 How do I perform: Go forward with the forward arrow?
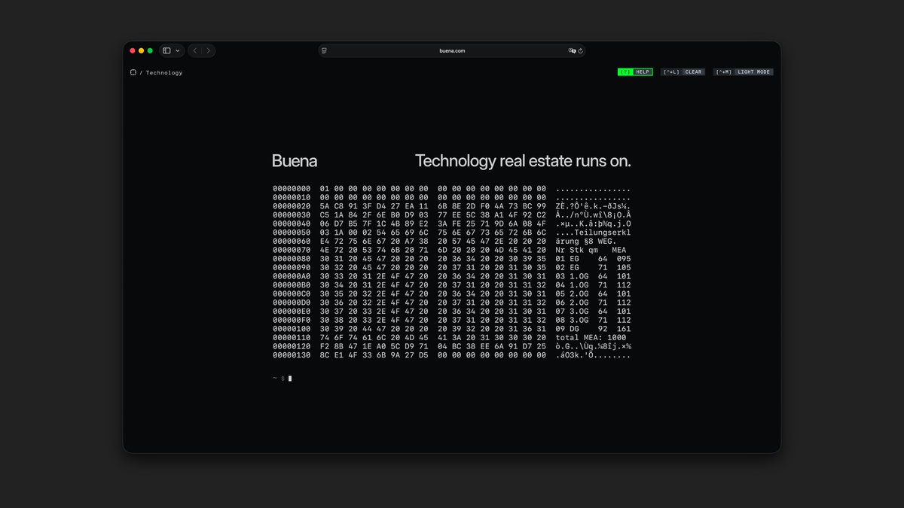coord(208,50)
